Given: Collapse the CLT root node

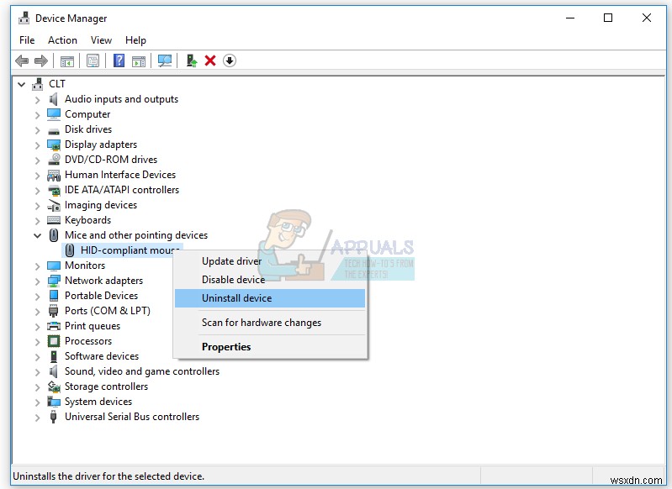Looking at the screenshot, I should pyautogui.click(x=21, y=84).
